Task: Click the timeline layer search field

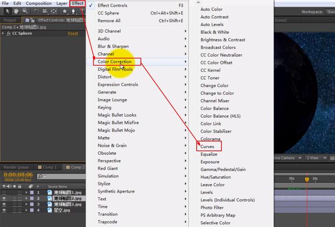Action: [x=61, y=176]
